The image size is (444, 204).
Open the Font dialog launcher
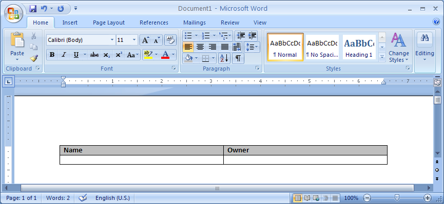[x=174, y=69]
